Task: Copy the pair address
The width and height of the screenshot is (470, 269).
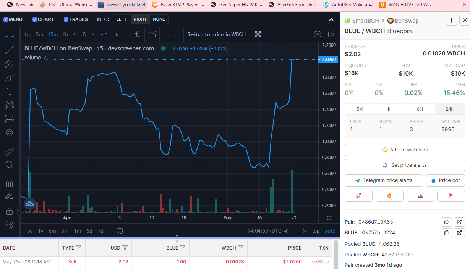Action: pyautogui.click(x=446, y=222)
